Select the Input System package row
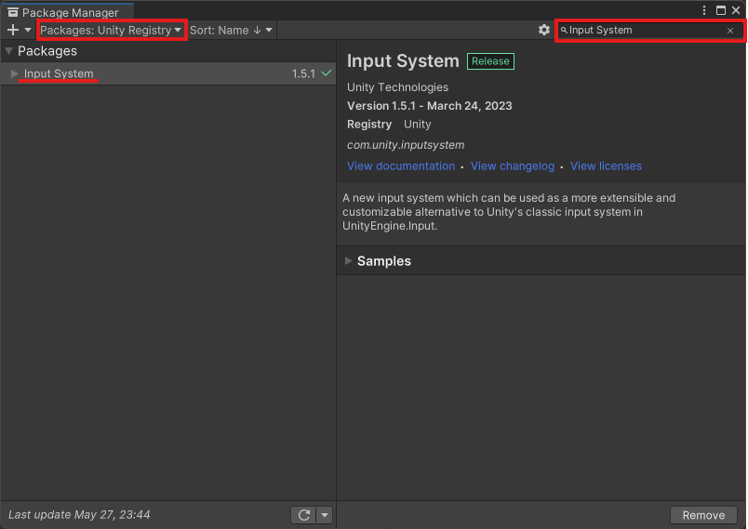Image resolution: width=748 pixels, height=529 pixels. pos(167,73)
